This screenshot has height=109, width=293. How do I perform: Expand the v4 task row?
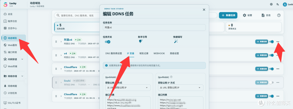61,55
